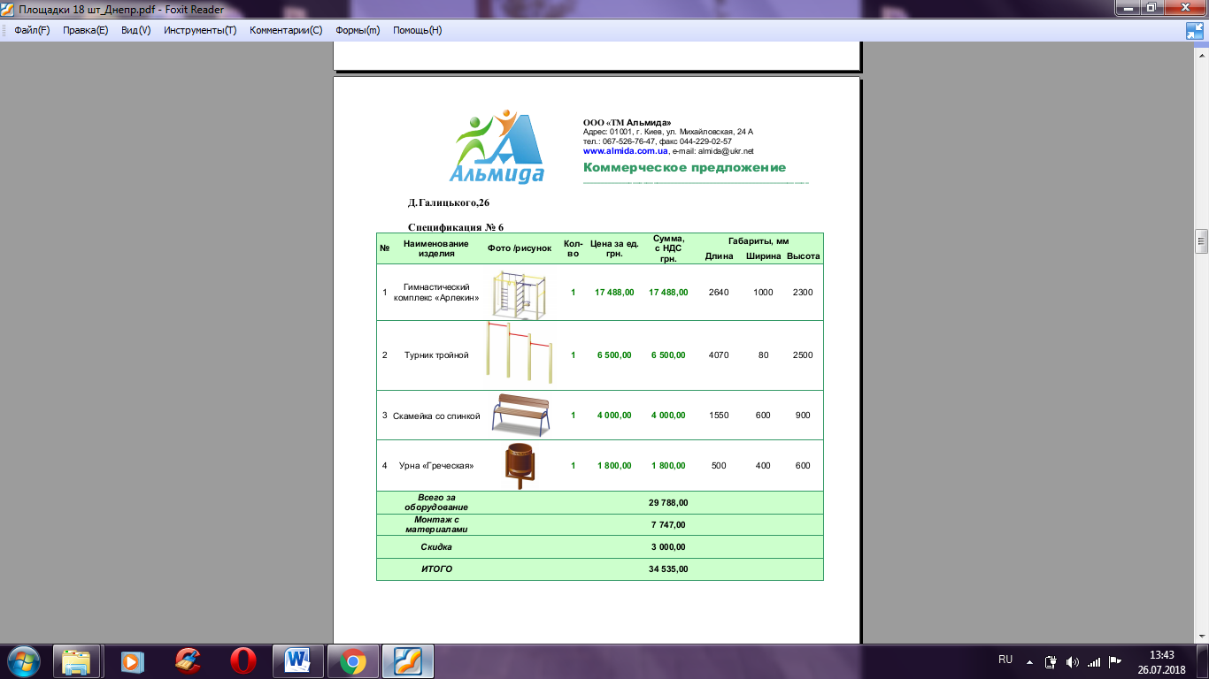Open CCleaner from the taskbar
Viewport: 1209px width, 679px height.
tap(187, 660)
